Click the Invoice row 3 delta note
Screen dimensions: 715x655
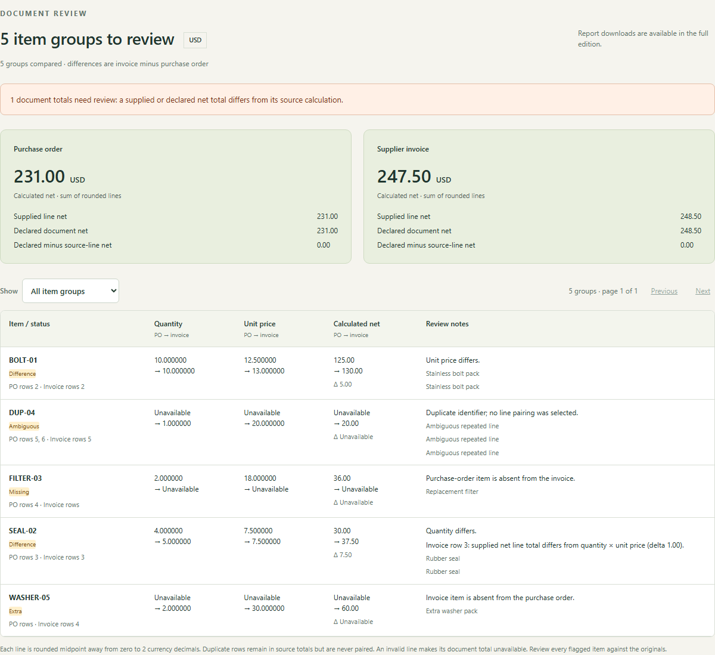click(555, 545)
